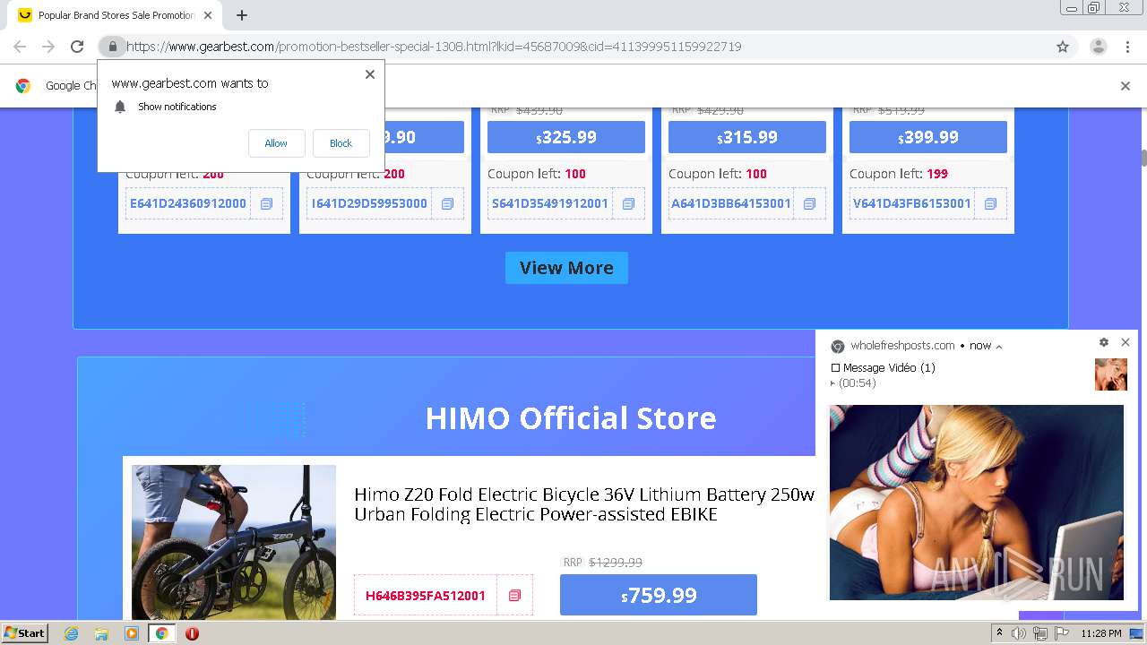Click the red Opera taskbar icon
1147x645 pixels.
(x=192, y=633)
